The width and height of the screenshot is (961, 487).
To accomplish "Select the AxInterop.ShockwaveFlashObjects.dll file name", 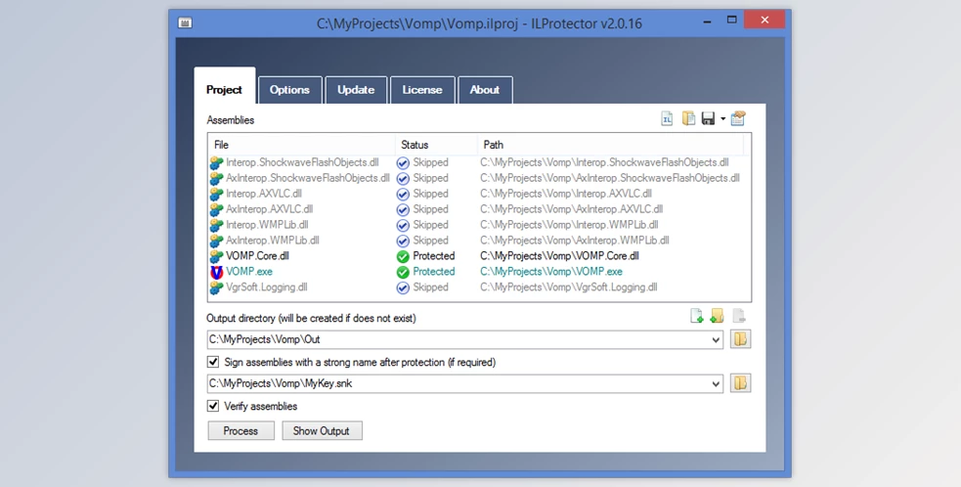I will pyautogui.click(x=308, y=179).
